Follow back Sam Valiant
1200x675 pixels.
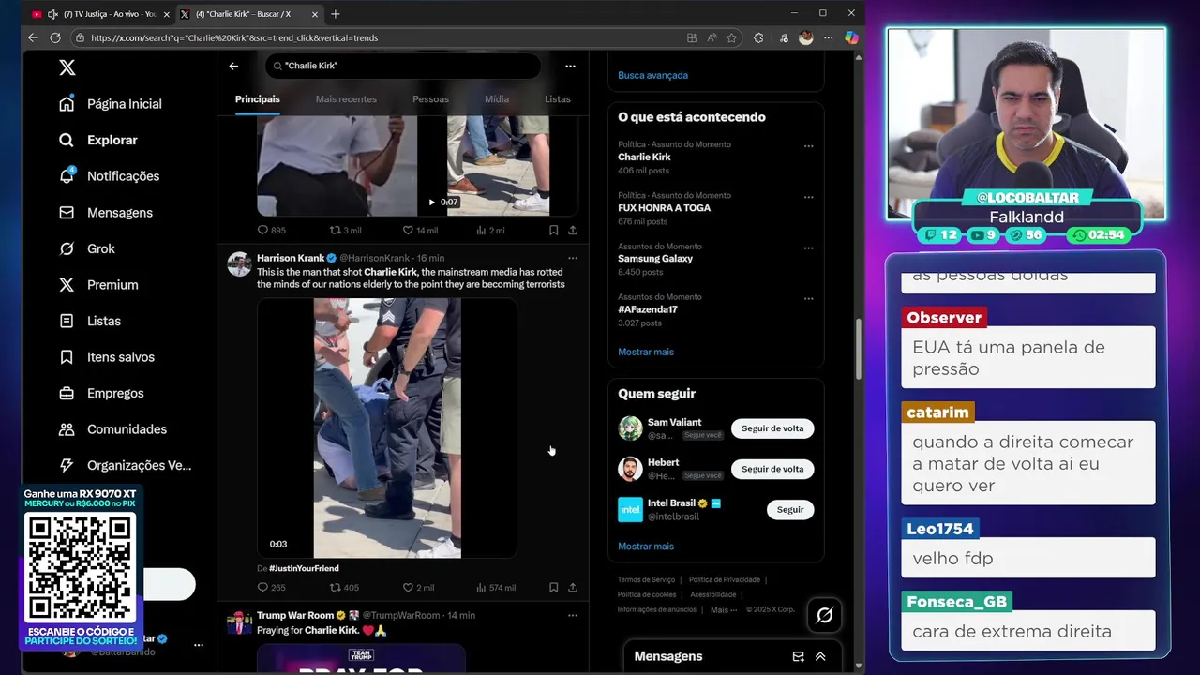(x=772, y=428)
